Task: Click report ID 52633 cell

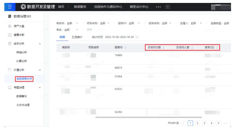Action: point(118,89)
